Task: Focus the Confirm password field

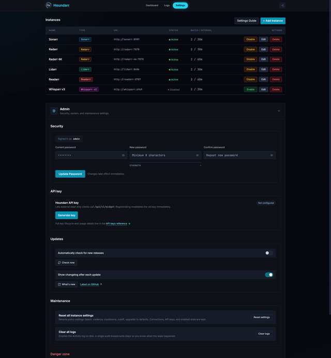Action: (239, 155)
